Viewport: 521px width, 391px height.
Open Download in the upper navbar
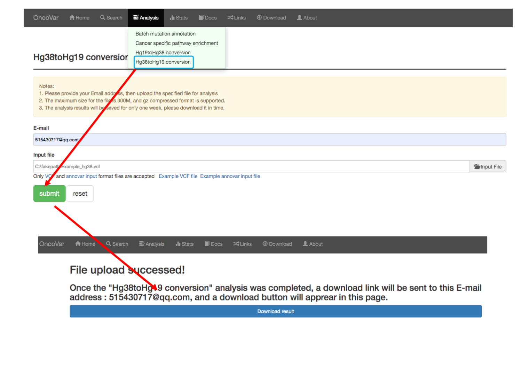[271, 18]
